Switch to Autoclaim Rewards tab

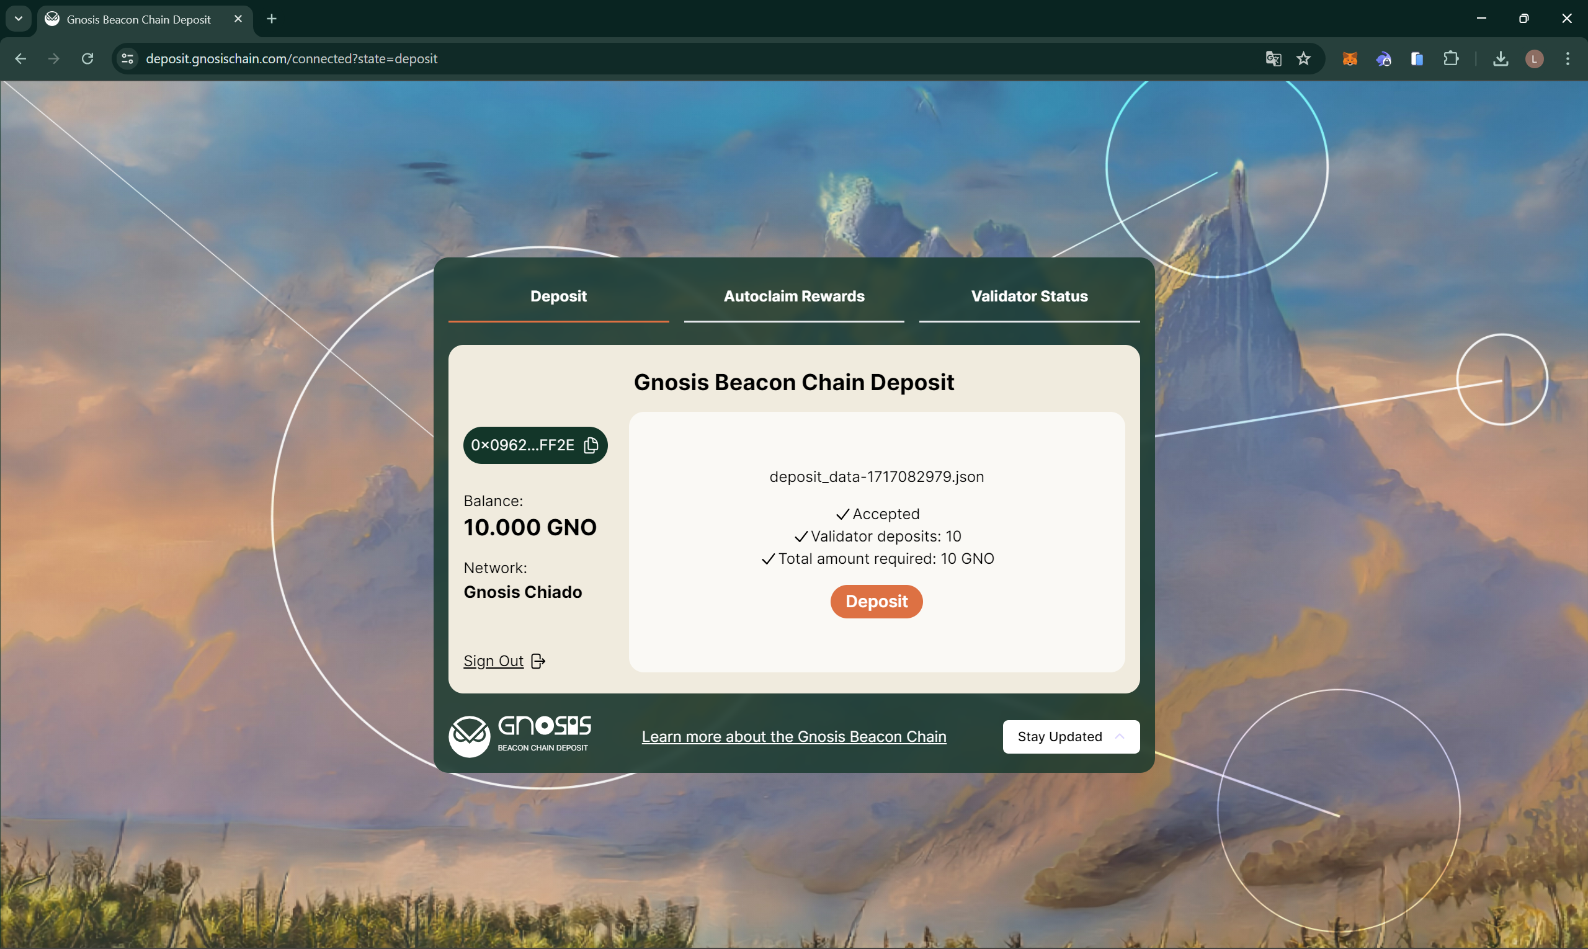click(793, 296)
